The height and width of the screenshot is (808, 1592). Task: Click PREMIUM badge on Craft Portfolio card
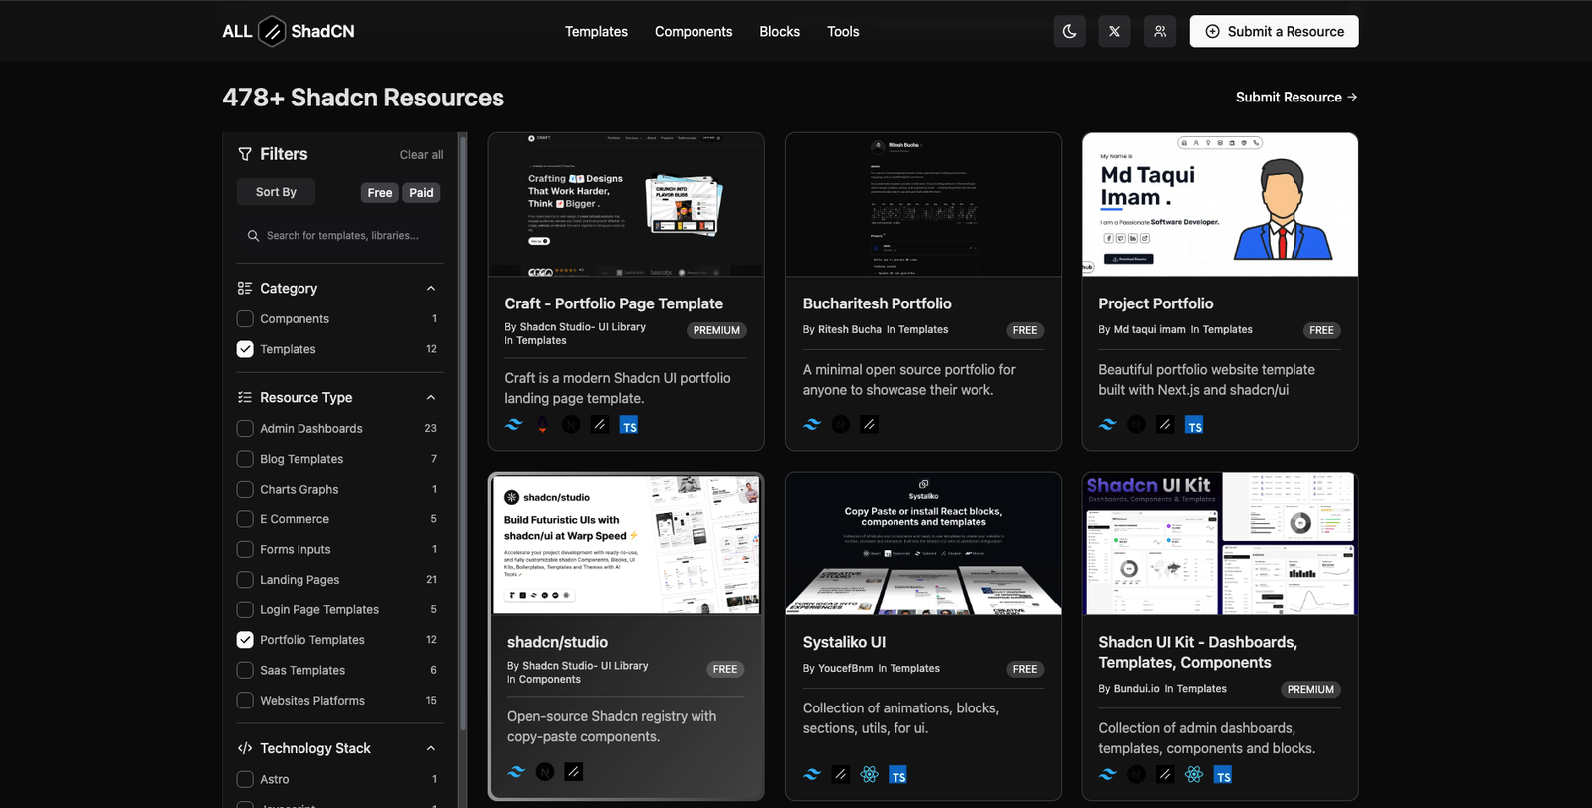click(716, 330)
